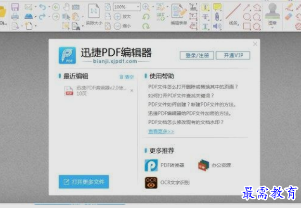
Task: Select the yellow highlight text tool
Action: [205, 8]
